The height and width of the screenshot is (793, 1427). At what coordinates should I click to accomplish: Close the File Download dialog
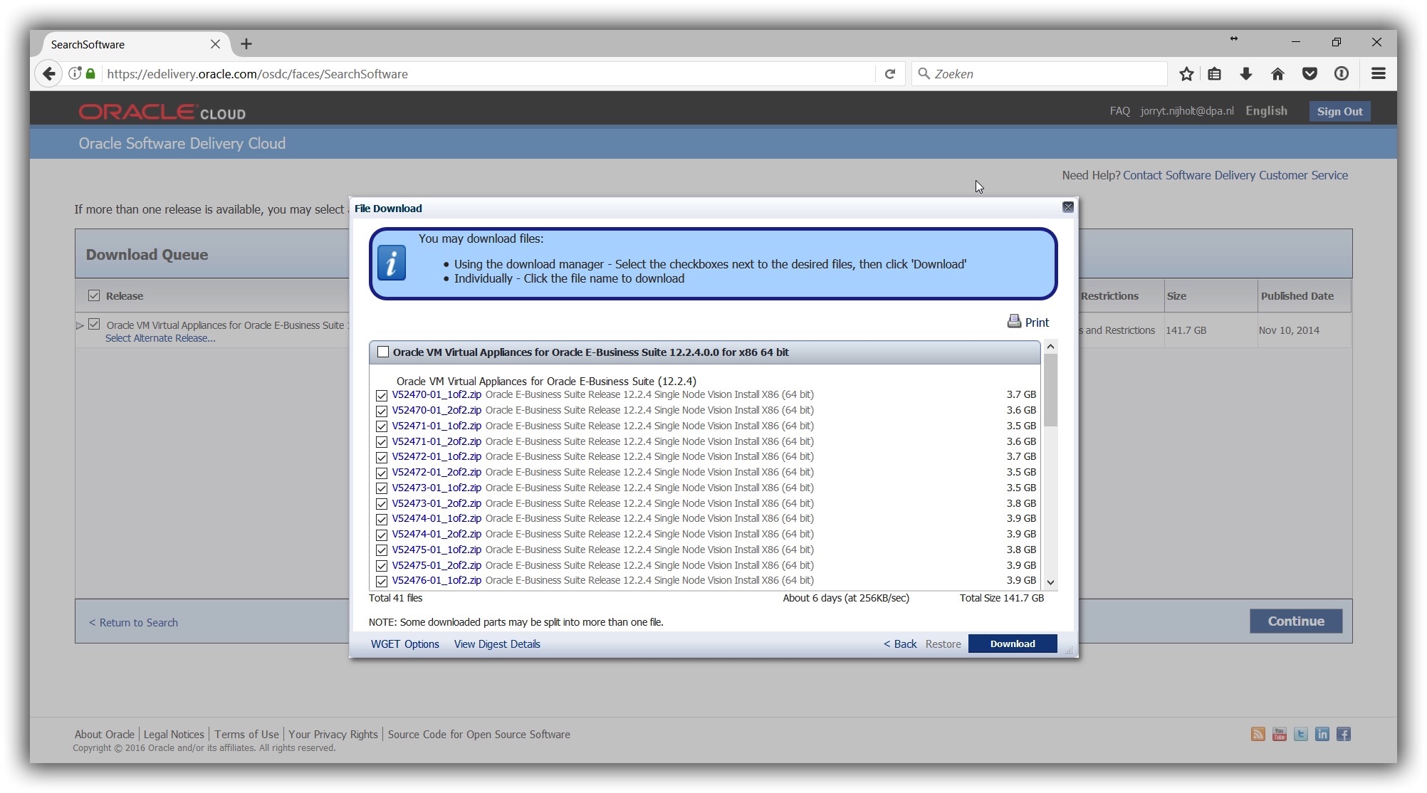[1068, 207]
